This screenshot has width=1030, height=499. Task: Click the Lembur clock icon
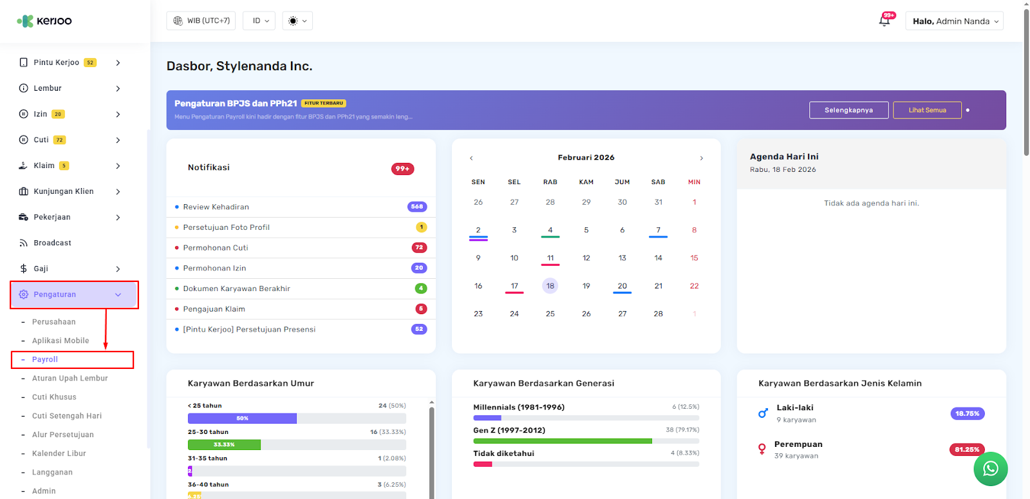point(24,88)
